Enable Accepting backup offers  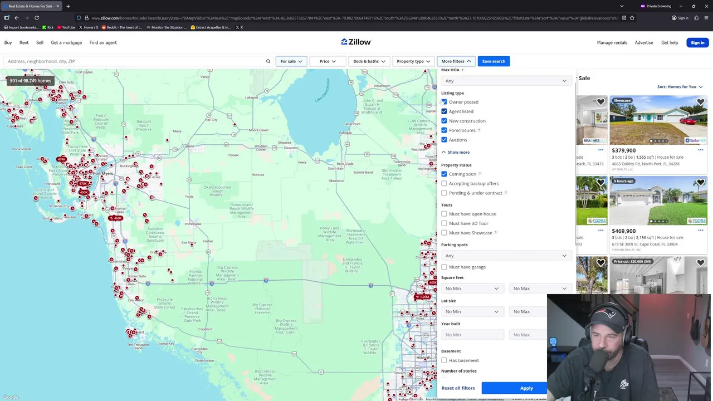444,183
